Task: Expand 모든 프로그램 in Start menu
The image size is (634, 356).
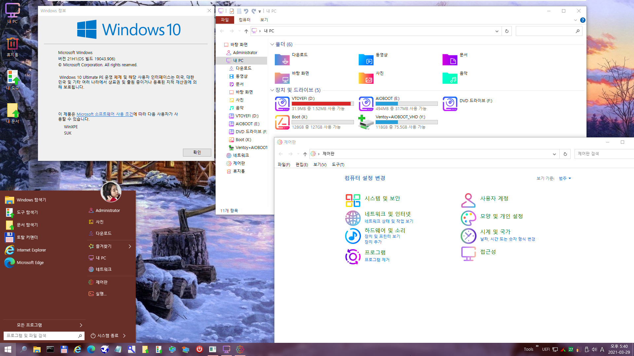Action: point(81,325)
